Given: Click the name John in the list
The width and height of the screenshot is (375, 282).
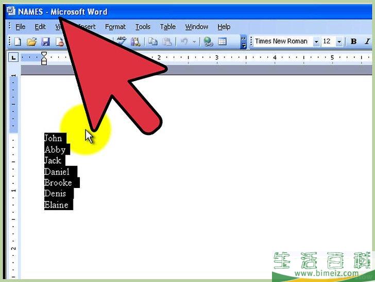Looking at the screenshot, I should point(53,138).
